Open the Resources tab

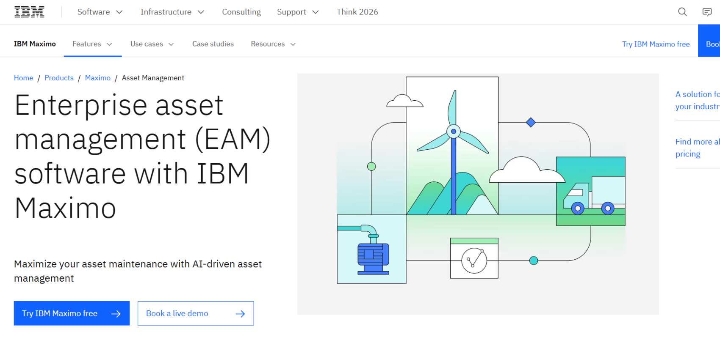pyautogui.click(x=273, y=44)
